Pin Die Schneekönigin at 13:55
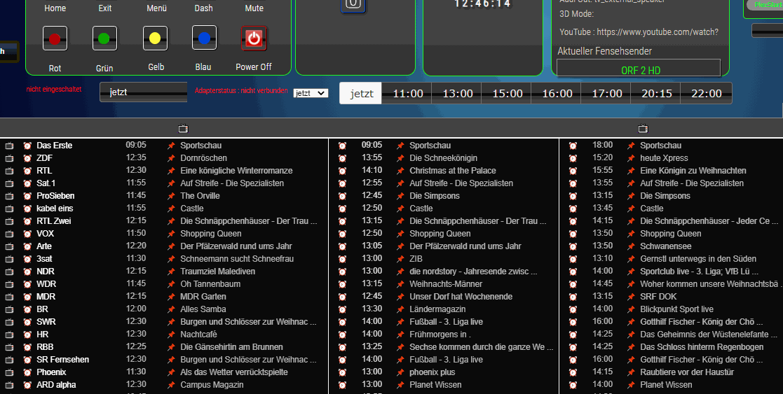 tap(400, 158)
